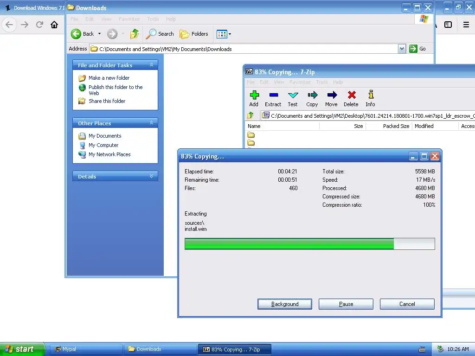Open My Network Places link
Viewport: 475px width, 356px height.
(x=109, y=154)
